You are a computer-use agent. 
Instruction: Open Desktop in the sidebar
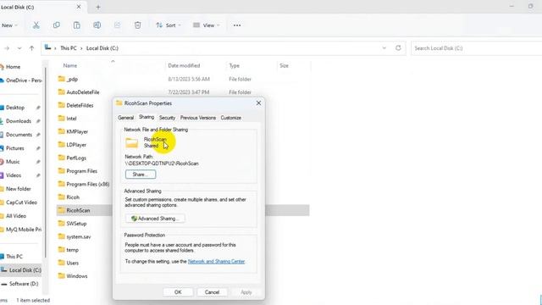[15, 108]
